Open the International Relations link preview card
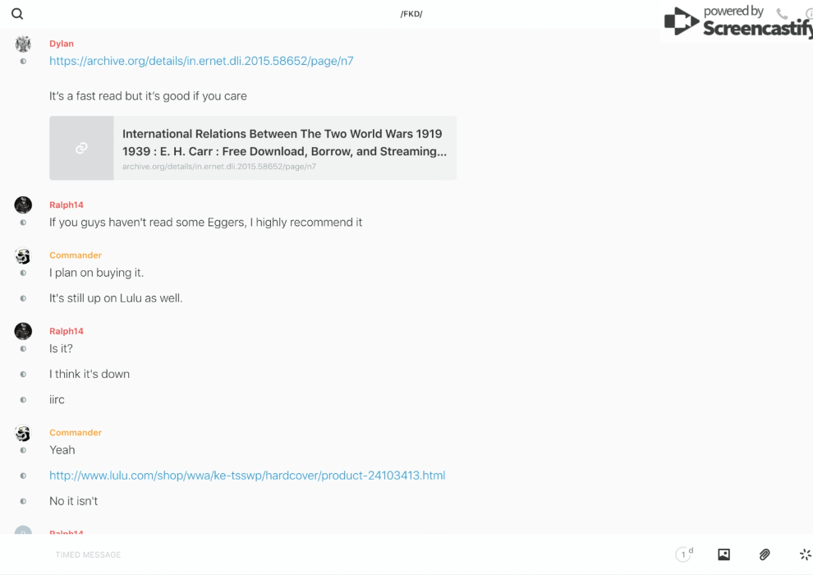The width and height of the screenshot is (813, 575). [x=253, y=148]
